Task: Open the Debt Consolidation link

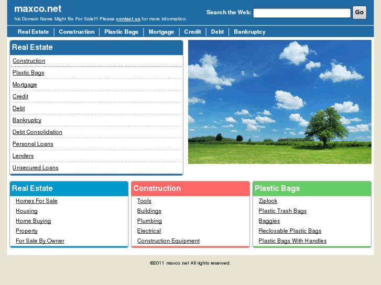Action: pos(37,132)
